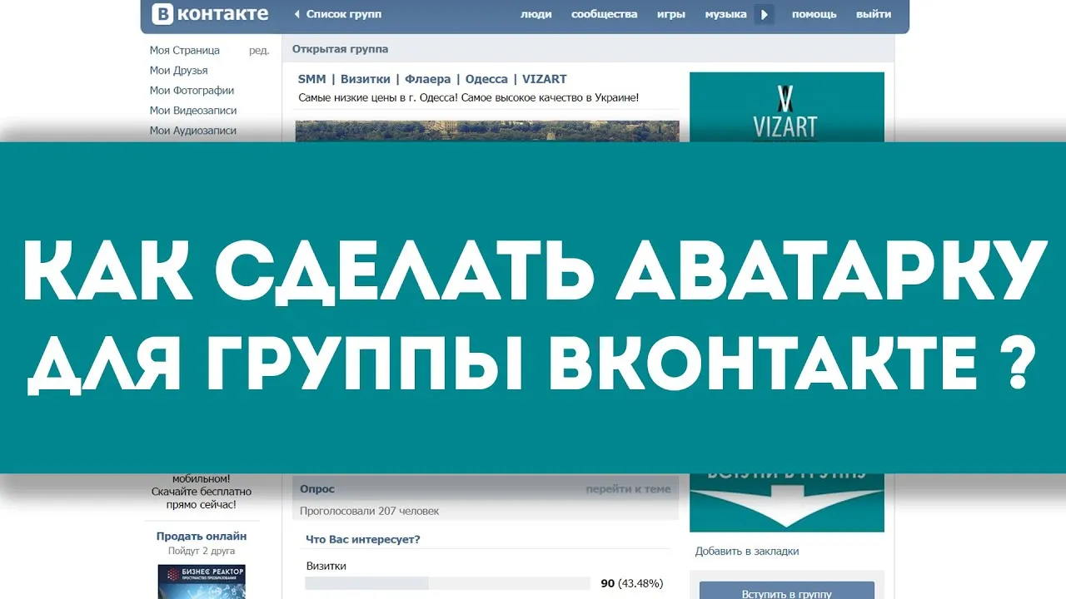Click 'перейти к теме' poll link
This screenshot has width=1066, height=599.
point(628,489)
